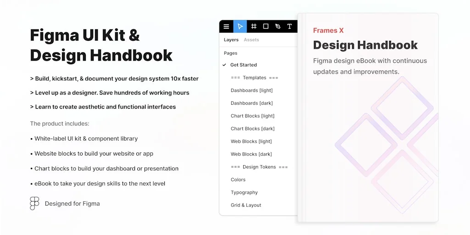
Task: Open the Chart Blocks [dark] page
Action: click(252, 129)
